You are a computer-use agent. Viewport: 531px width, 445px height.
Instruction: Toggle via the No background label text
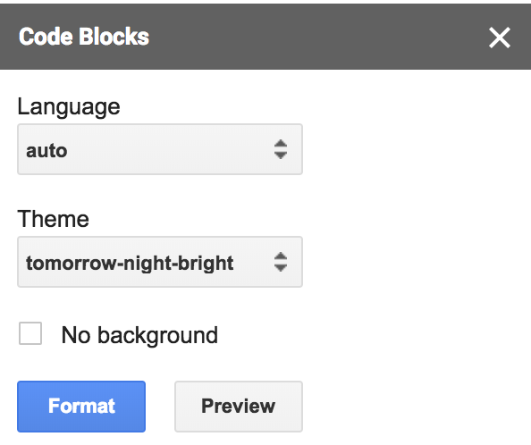tap(139, 335)
